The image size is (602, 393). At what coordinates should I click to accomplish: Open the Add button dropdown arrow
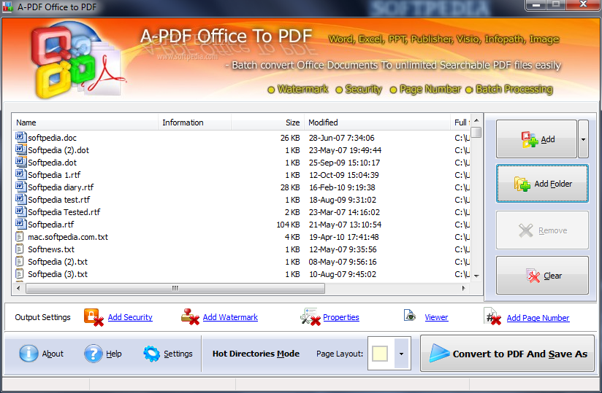[583, 139]
